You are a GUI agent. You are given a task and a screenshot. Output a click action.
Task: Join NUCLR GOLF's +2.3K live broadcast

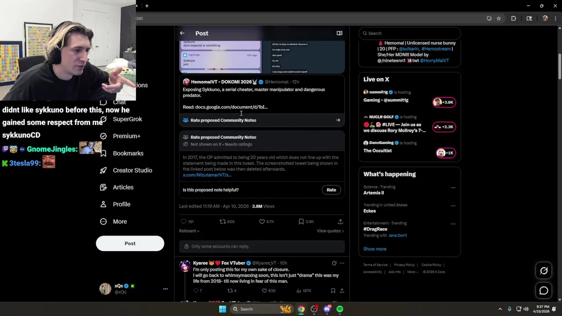click(x=445, y=127)
